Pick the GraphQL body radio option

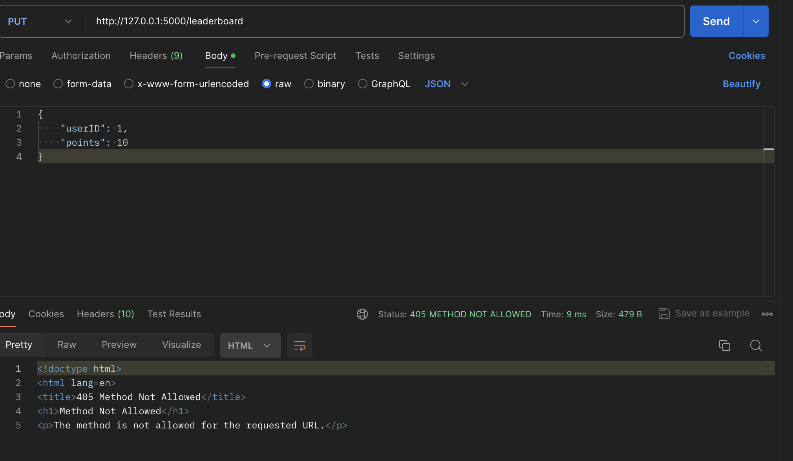(363, 84)
